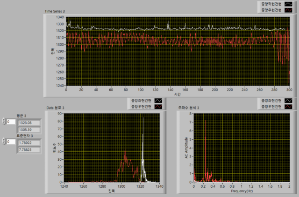Click the 시간 x-axis label of Time Series

[x=178, y=95]
